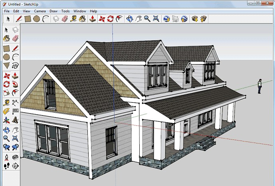
Task: Select the Polygon triangle tool
Action: [6, 66]
